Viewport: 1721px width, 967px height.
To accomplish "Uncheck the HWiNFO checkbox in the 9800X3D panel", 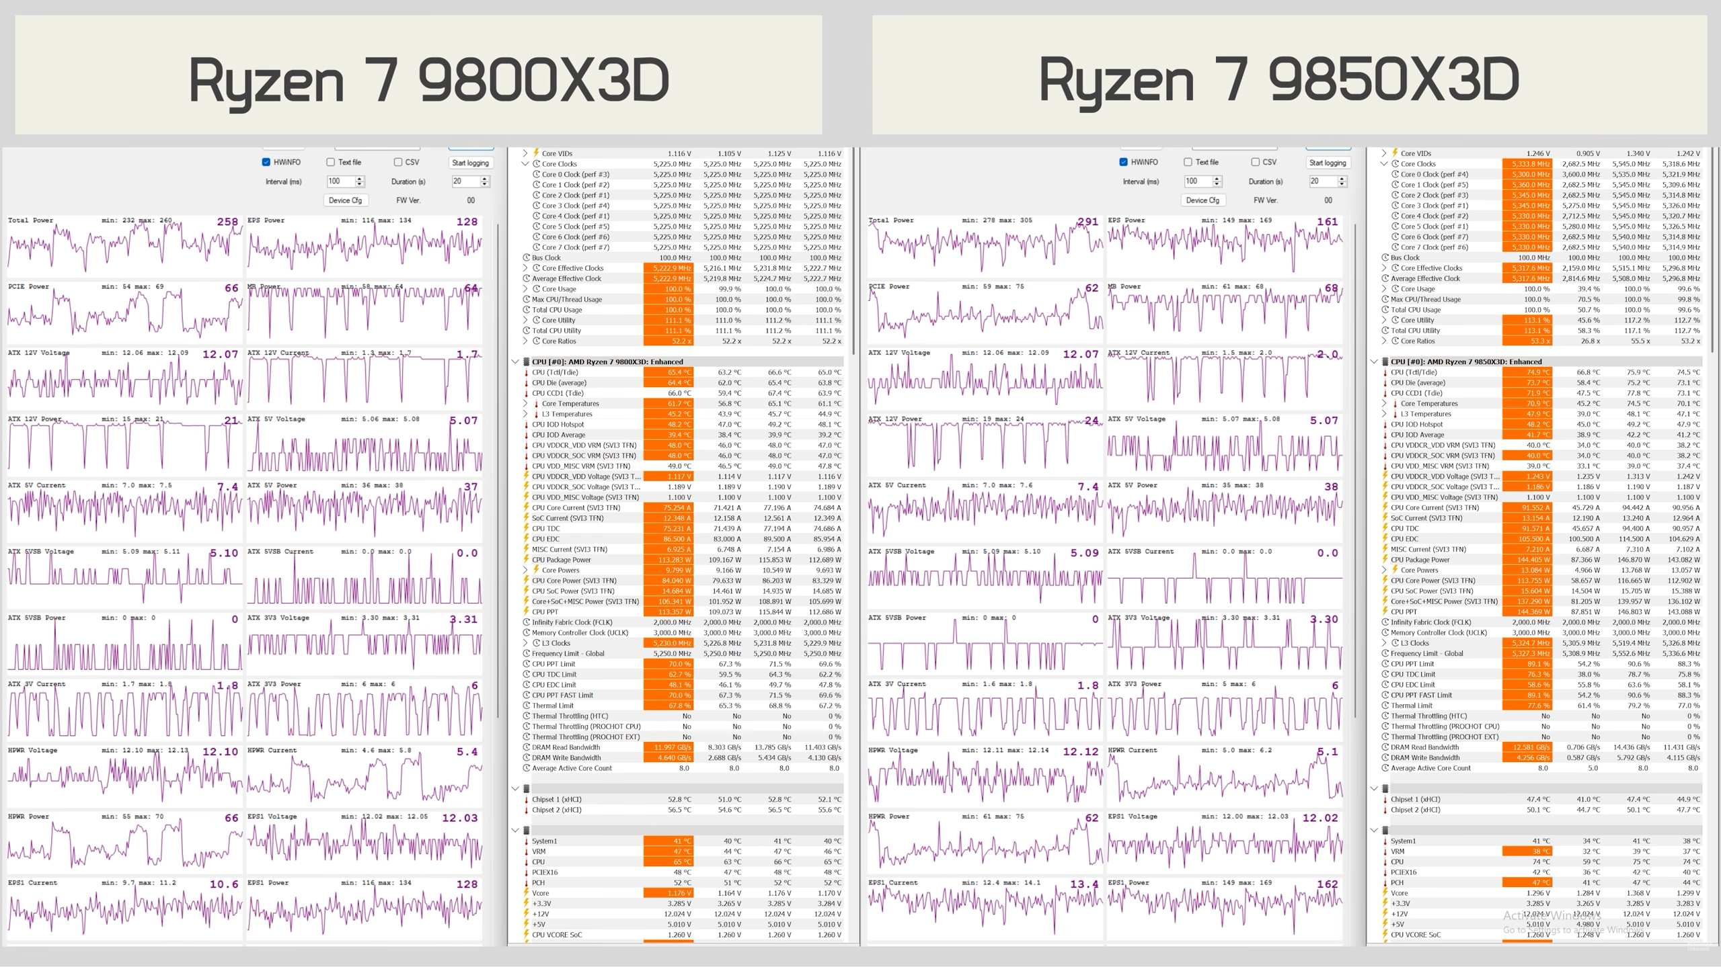I will (x=266, y=162).
